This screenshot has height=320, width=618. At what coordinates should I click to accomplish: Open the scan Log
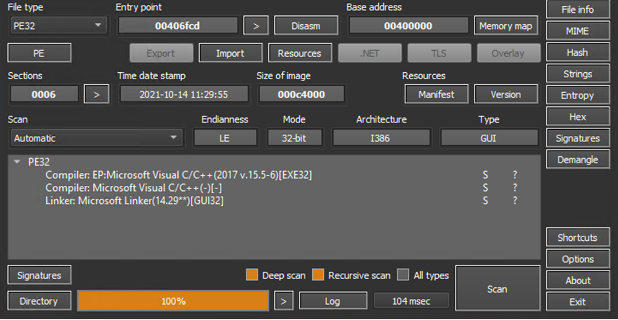pyautogui.click(x=332, y=301)
